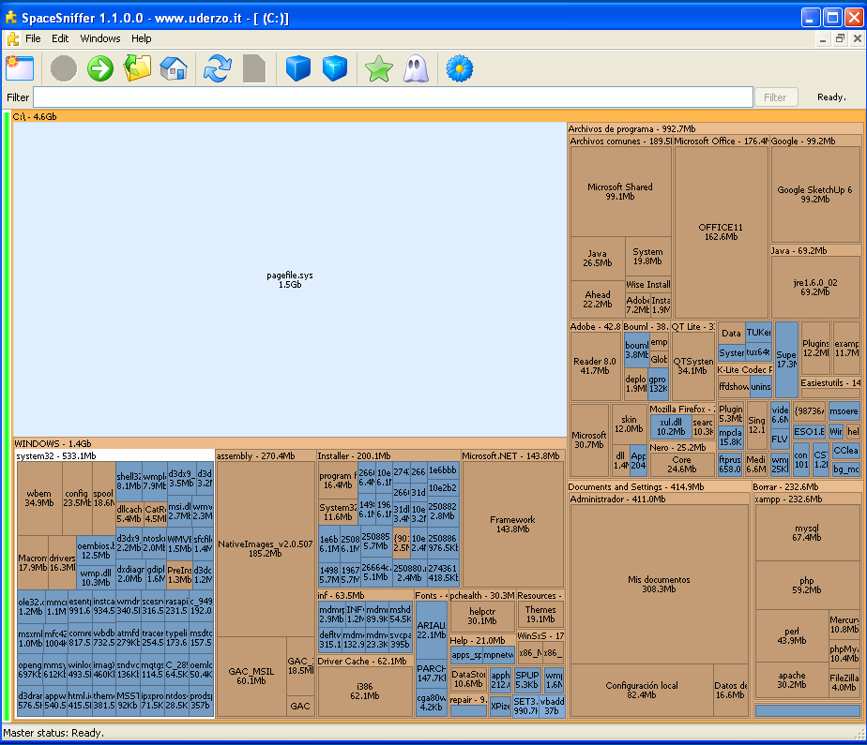Viewport: 867px width, 745px height.
Task: Click the xampp - 232.6Mb header
Action: coord(807,499)
